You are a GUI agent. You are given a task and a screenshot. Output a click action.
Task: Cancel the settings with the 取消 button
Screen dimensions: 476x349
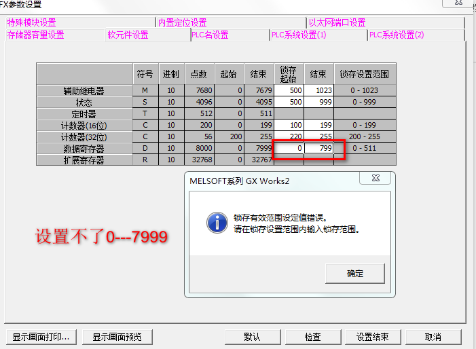point(433,337)
